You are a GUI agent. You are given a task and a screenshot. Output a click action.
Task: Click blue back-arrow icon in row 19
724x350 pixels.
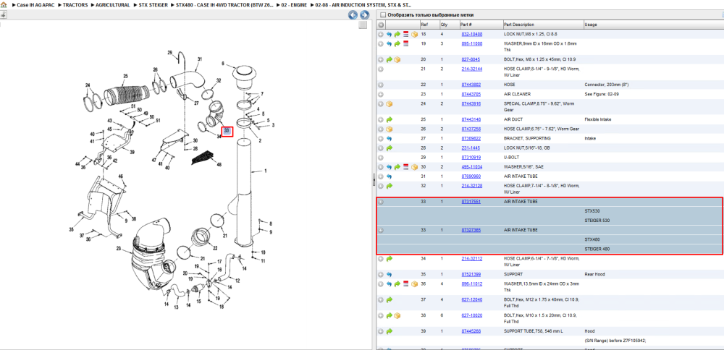pos(389,44)
